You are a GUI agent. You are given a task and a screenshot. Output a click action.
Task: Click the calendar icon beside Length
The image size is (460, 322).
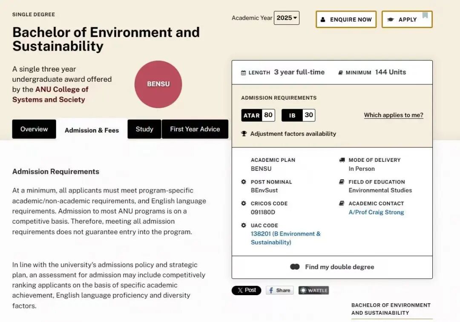[x=244, y=73]
